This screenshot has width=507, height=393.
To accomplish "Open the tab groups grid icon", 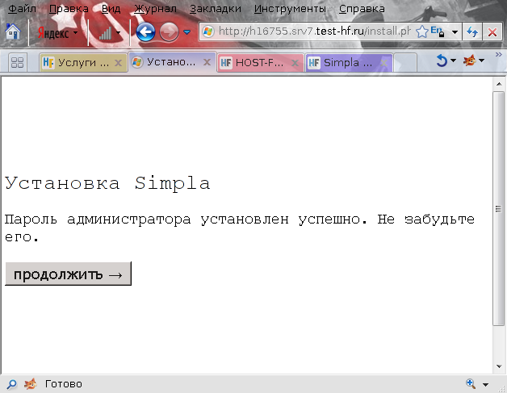I will coord(17,62).
